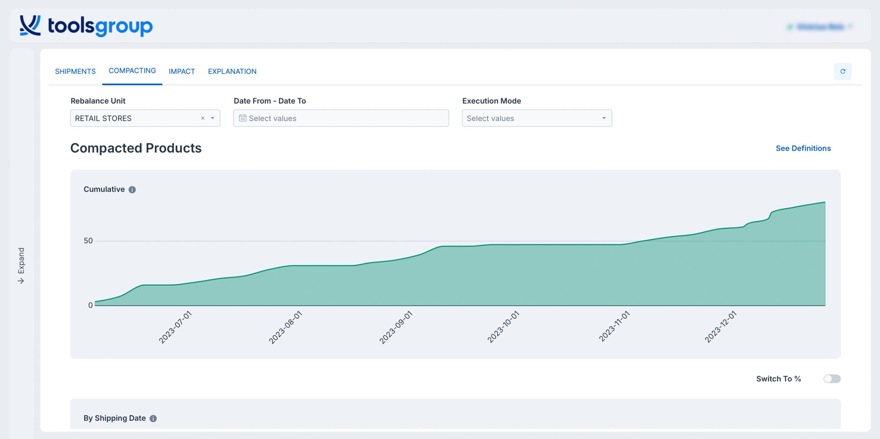Click the Switch To % label

point(779,379)
